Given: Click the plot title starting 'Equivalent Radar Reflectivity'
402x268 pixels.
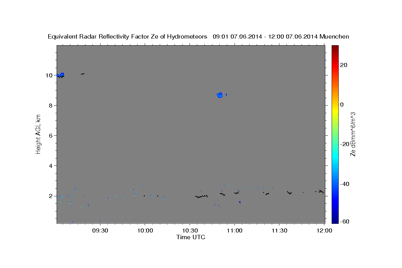Looking at the screenshot, I should [198, 37].
